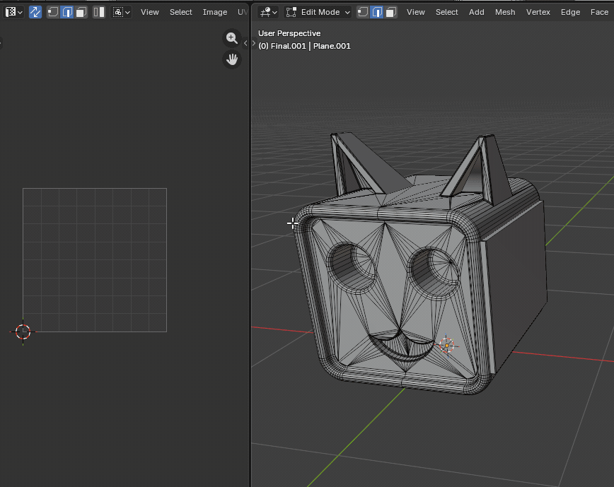Click the cat head's right eye hole
The image size is (614, 487).
click(434, 272)
